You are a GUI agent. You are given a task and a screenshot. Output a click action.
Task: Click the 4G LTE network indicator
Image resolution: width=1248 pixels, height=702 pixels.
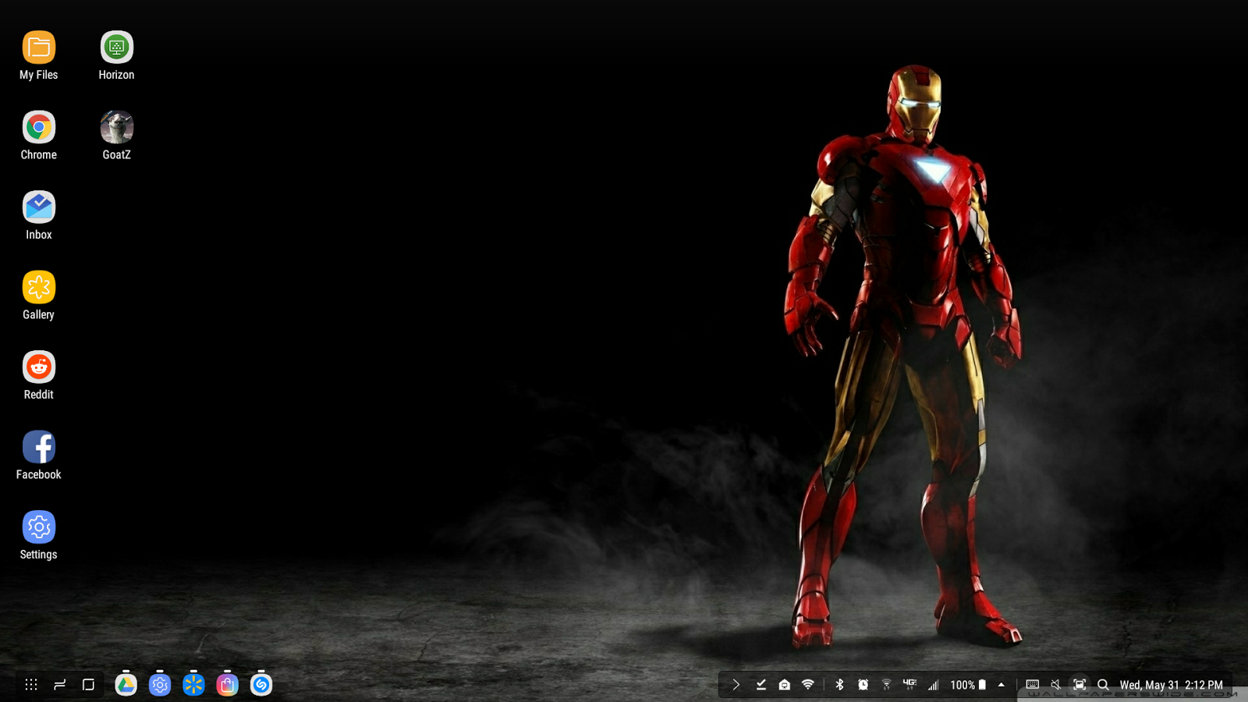(x=909, y=683)
